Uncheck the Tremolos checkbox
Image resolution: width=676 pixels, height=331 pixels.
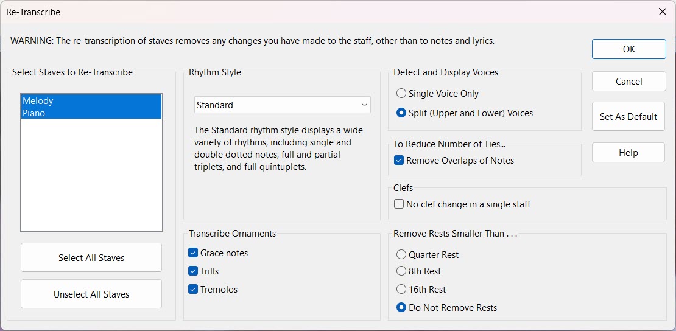pyautogui.click(x=194, y=290)
